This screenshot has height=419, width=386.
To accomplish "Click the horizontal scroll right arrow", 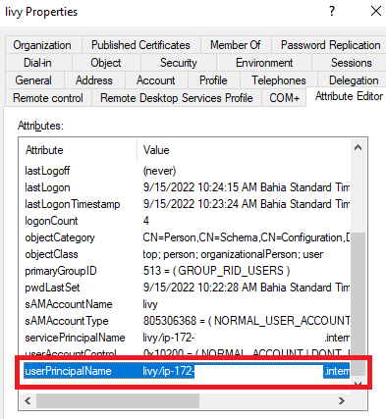I will [x=342, y=400].
